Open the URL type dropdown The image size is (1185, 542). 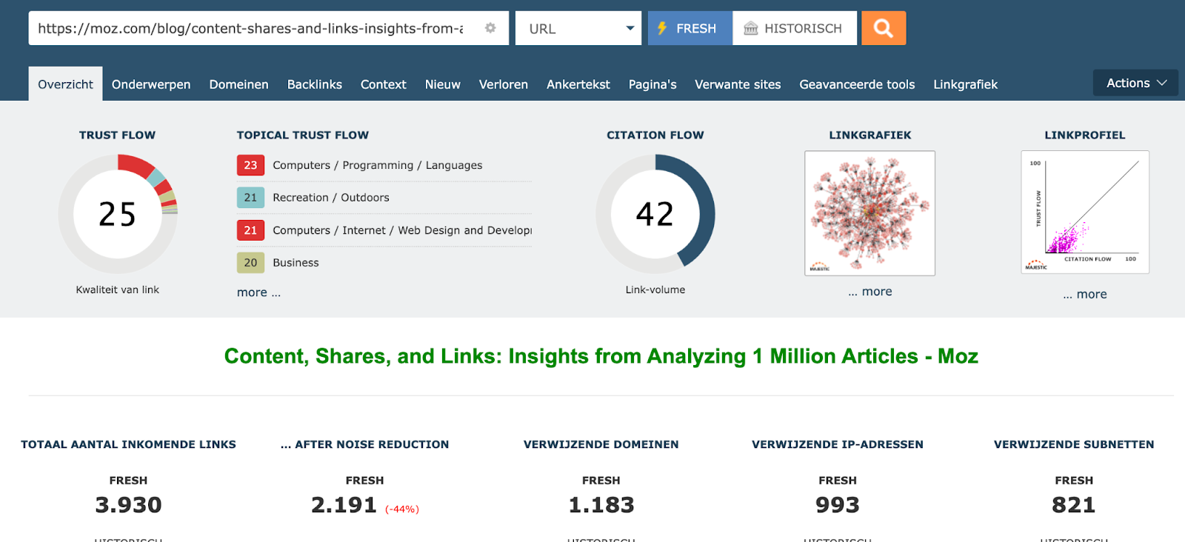(578, 28)
